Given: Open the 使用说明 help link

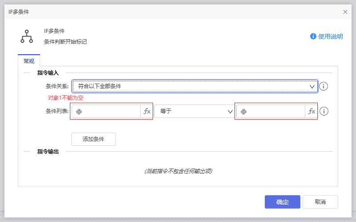Looking at the screenshot, I should [330, 36].
